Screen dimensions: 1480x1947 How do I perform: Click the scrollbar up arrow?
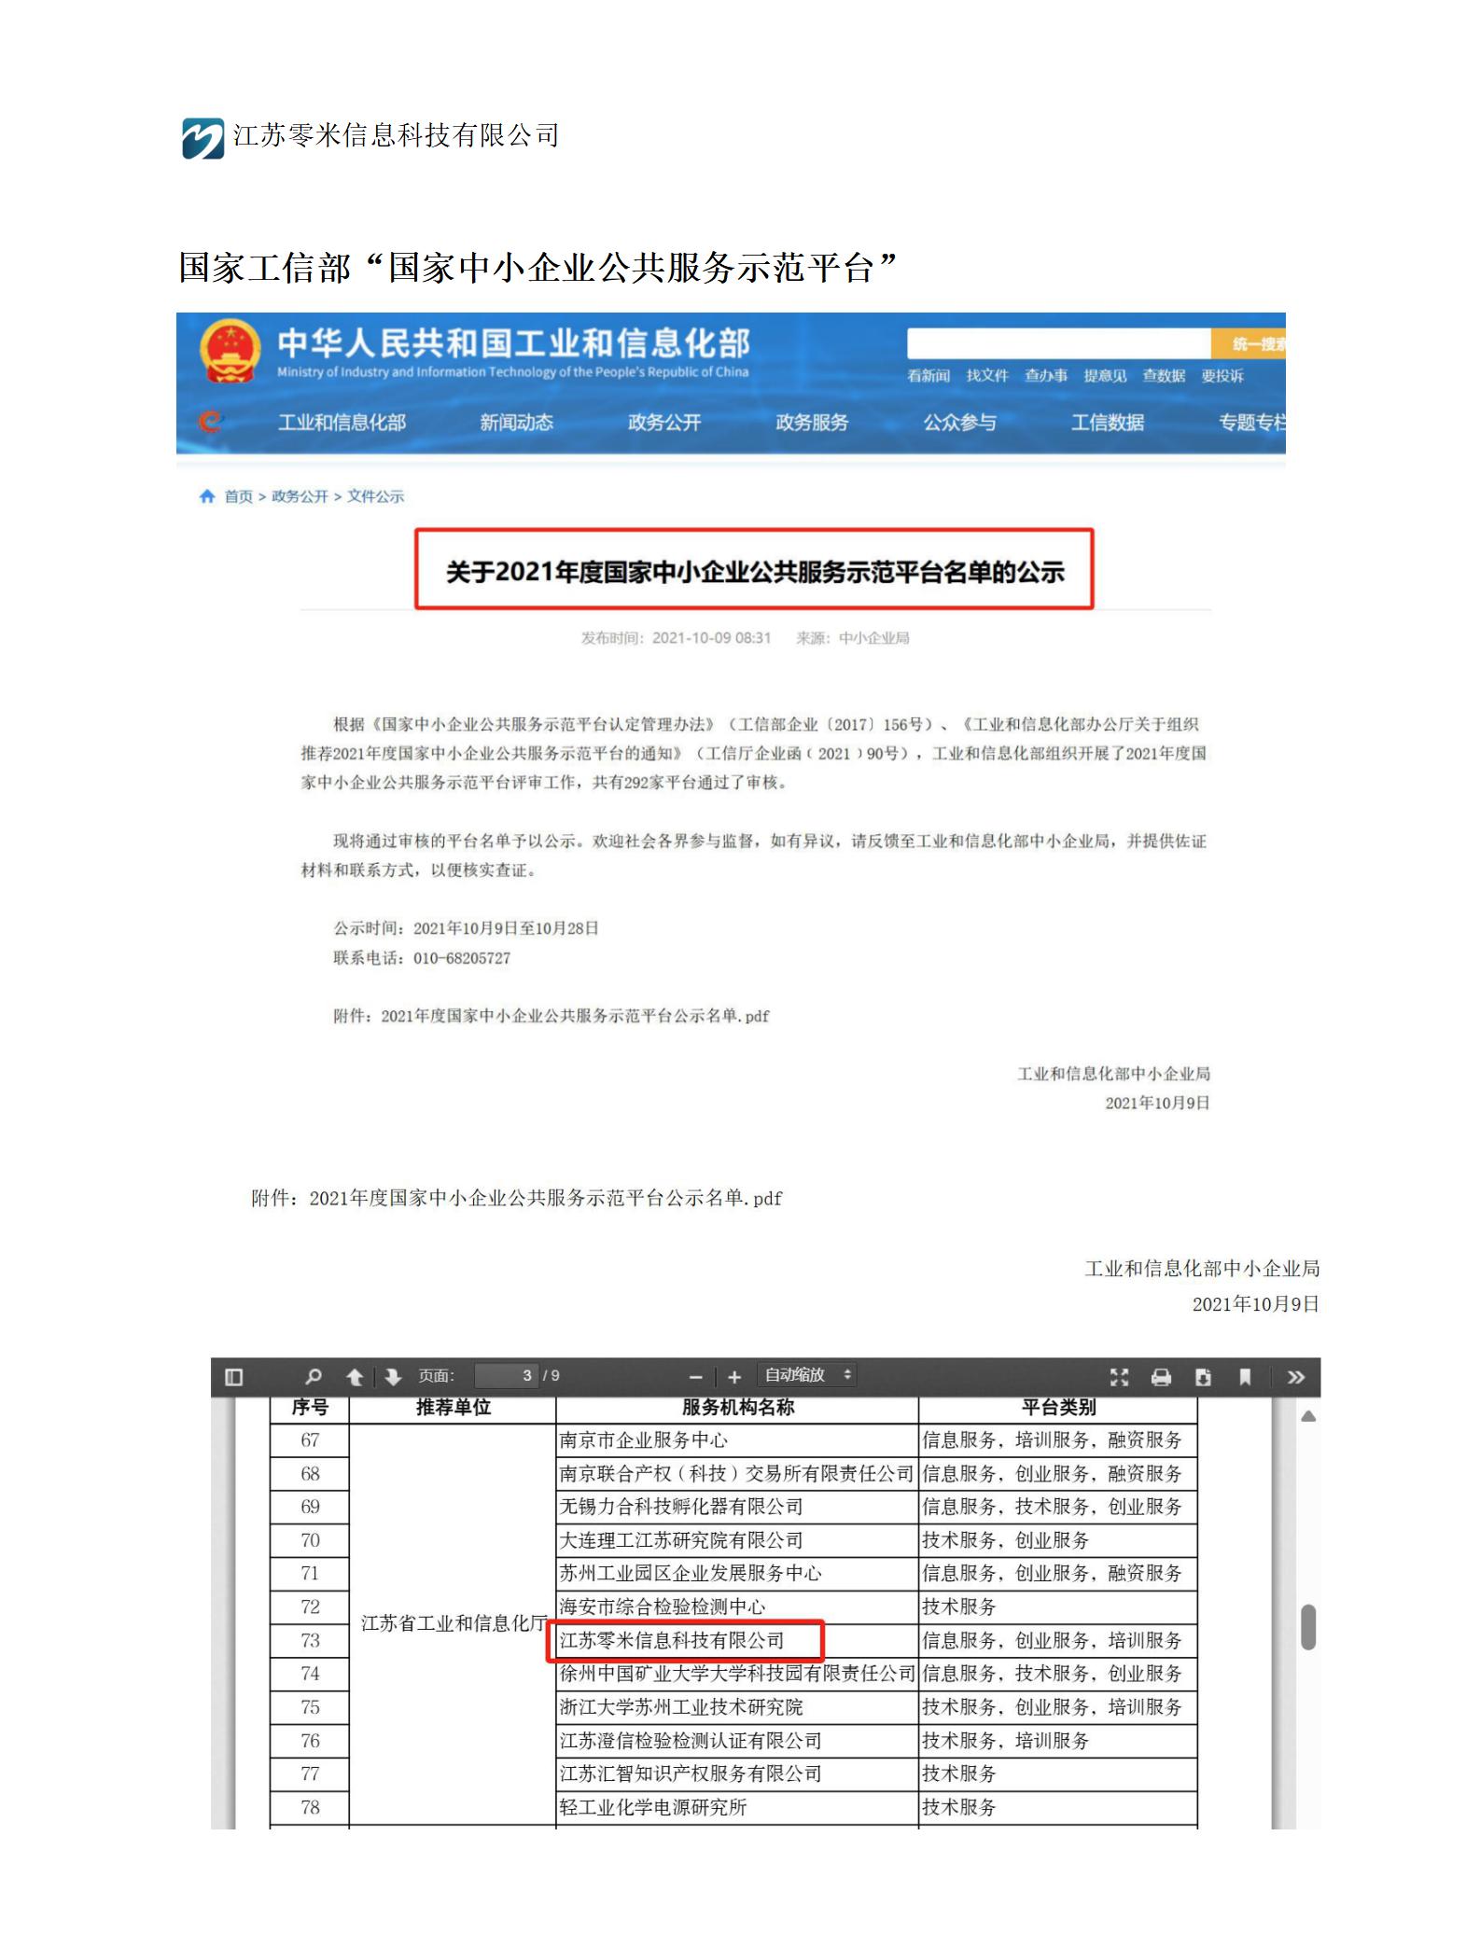point(1308,1416)
